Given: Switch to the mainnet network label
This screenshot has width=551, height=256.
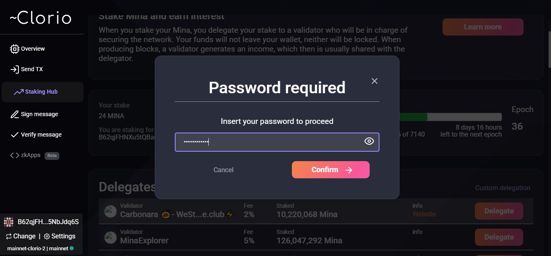Looking at the screenshot, I should click(59, 248).
